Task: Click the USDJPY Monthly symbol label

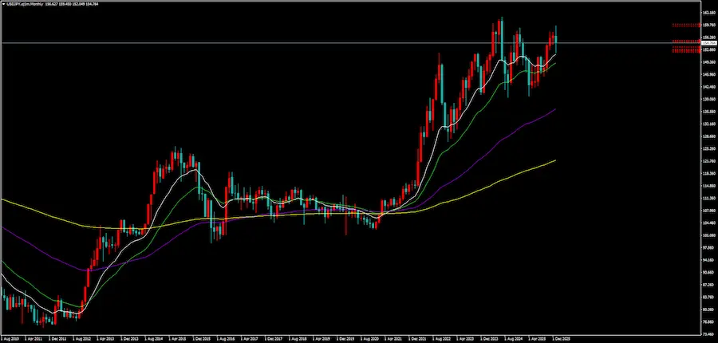Action: click(x=25, y=4)
